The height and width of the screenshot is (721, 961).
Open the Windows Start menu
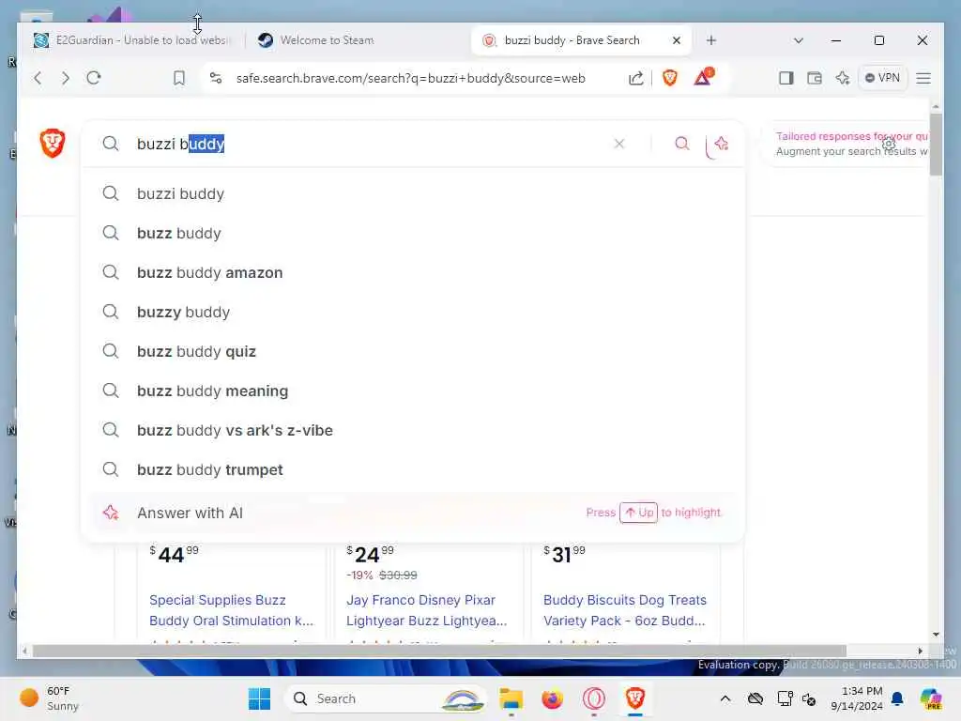click(x=259, y=698)
